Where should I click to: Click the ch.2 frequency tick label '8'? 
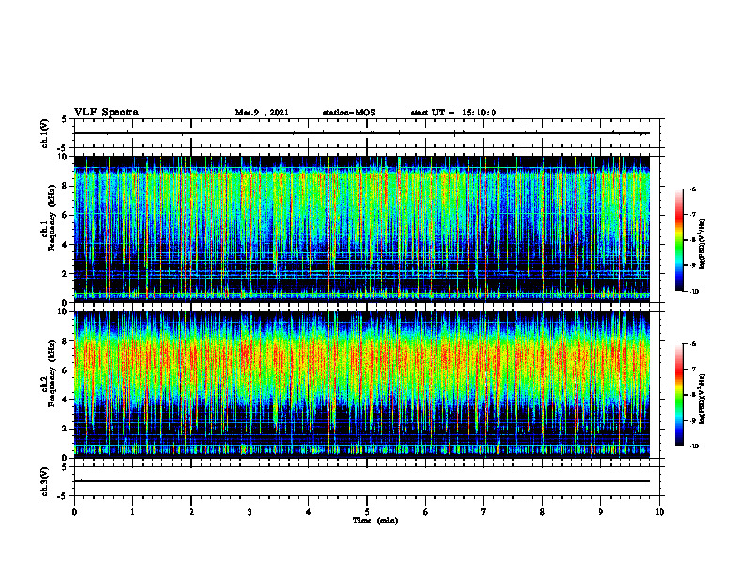65,341
